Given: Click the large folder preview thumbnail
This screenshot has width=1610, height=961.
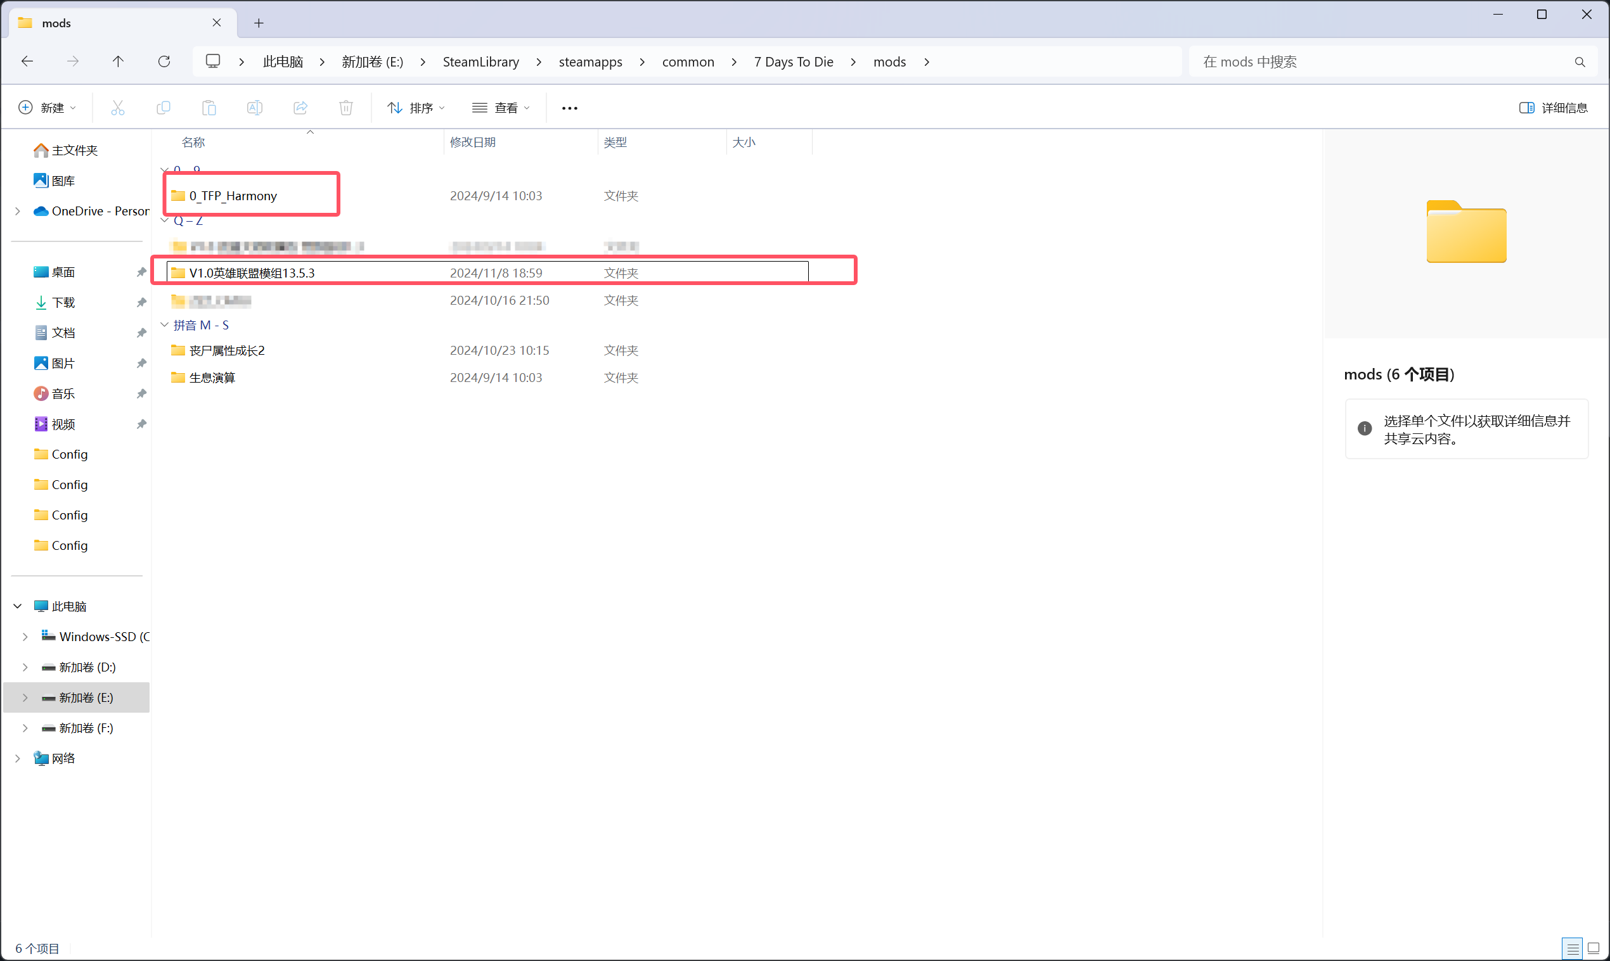Looking at the screenshot, I should click(x=1466, y=231).
